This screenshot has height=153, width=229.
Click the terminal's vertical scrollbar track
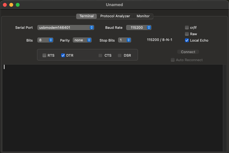point(225,108)
